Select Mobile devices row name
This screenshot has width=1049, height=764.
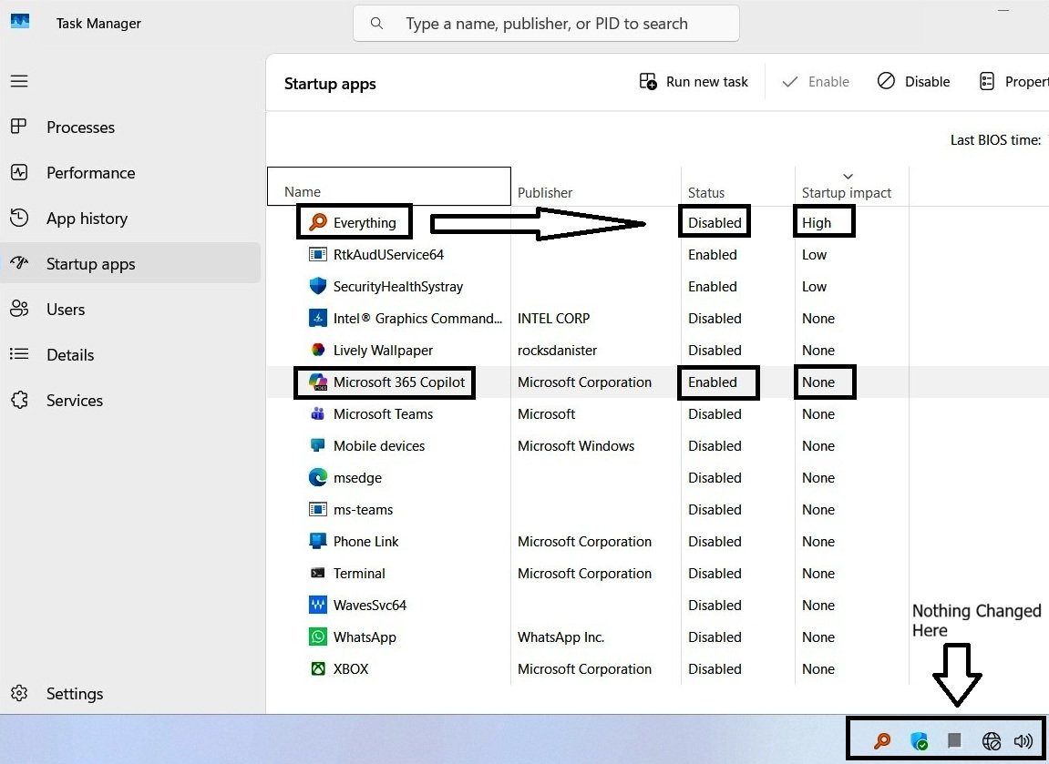coord(379,446)
